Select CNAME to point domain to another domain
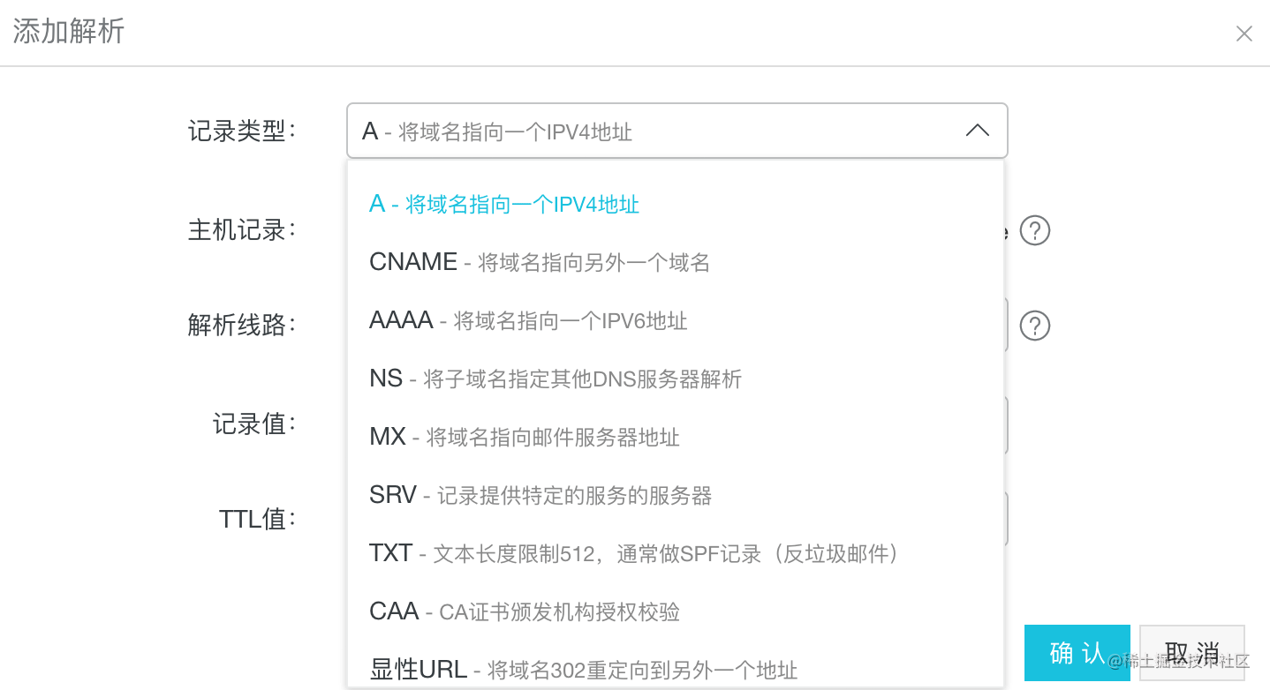This screenshot has width=1270, height=690. click(x=540, y=261)
